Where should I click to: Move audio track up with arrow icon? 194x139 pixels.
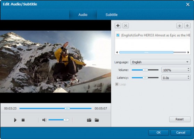click(x=179, y=26)
